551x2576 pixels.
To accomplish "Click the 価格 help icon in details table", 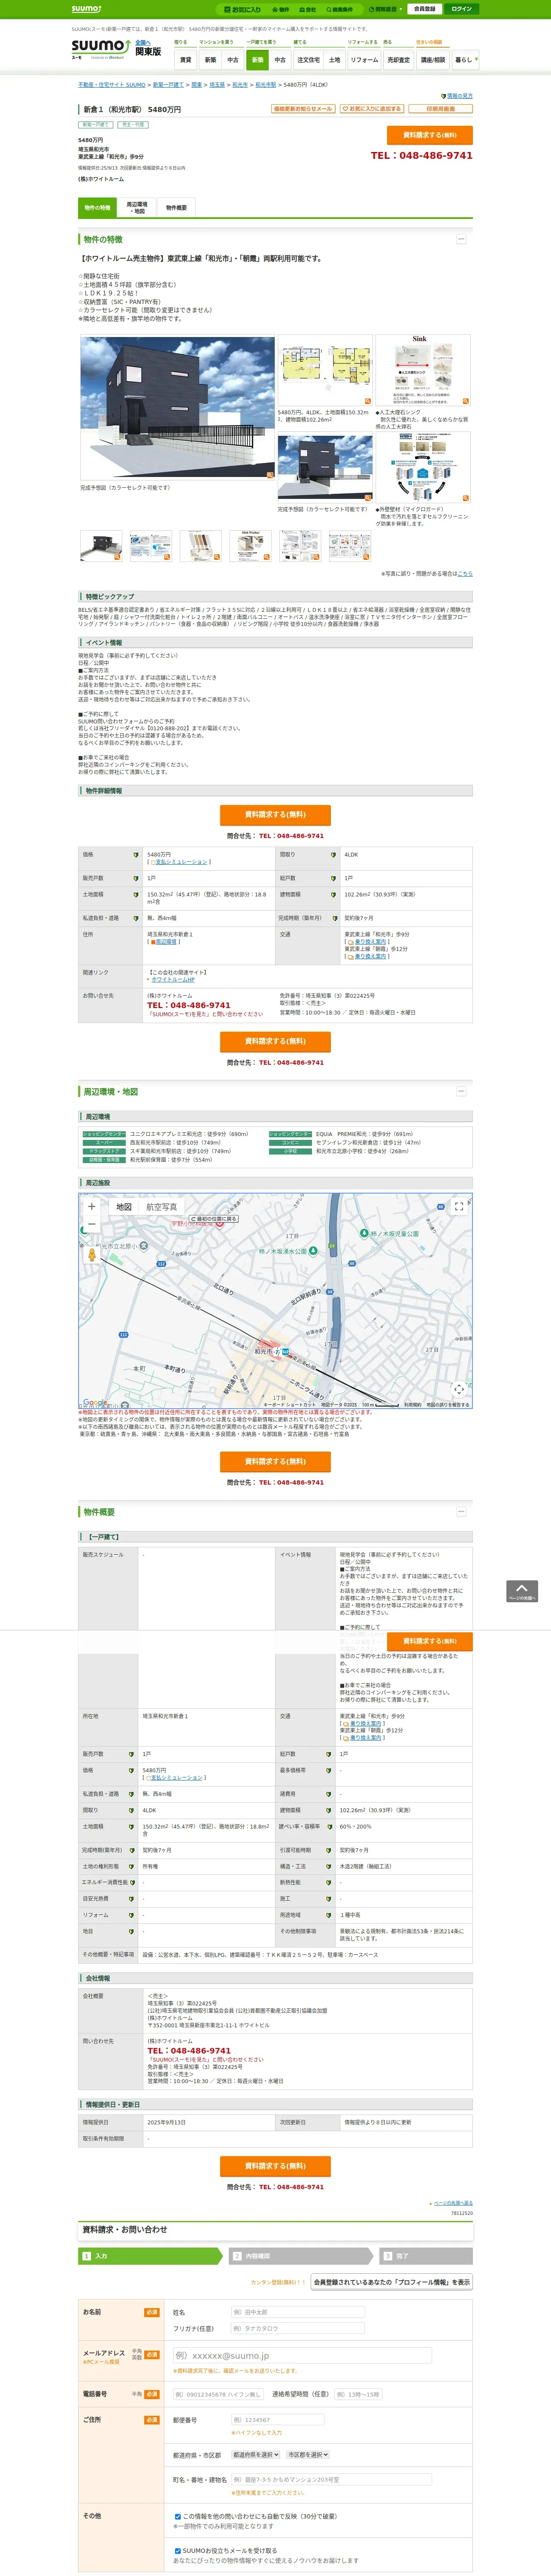I will 136,855.
